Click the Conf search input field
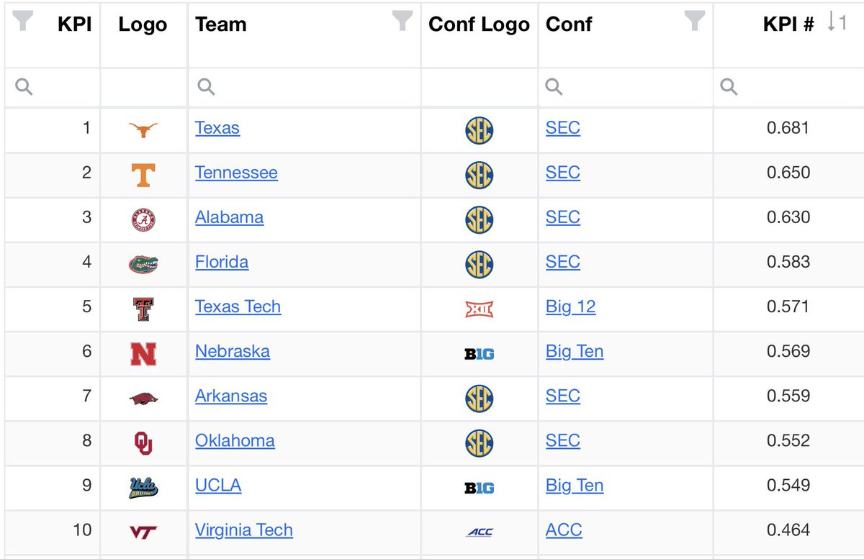The width and height of the screenshot is (864, 559). 626,88
